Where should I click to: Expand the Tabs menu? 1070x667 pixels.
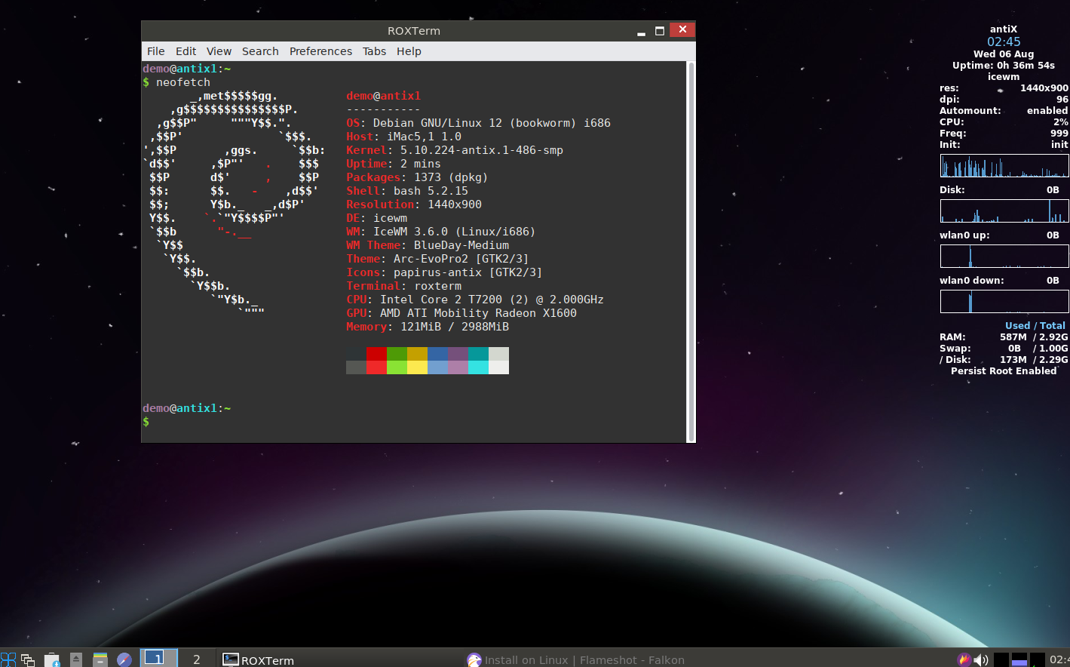[x=374, y=51]
